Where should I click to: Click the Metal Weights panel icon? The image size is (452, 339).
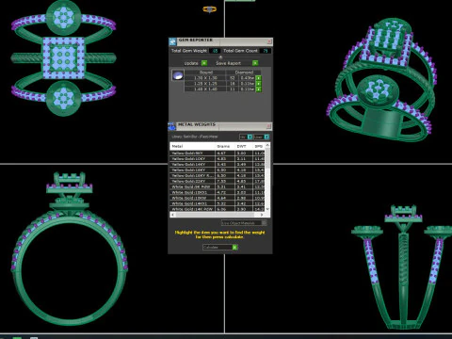pos(172,126)
